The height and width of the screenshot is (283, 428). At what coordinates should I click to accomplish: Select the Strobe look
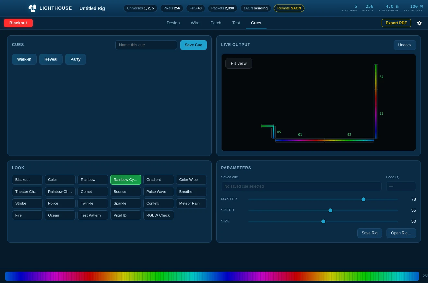27,203
